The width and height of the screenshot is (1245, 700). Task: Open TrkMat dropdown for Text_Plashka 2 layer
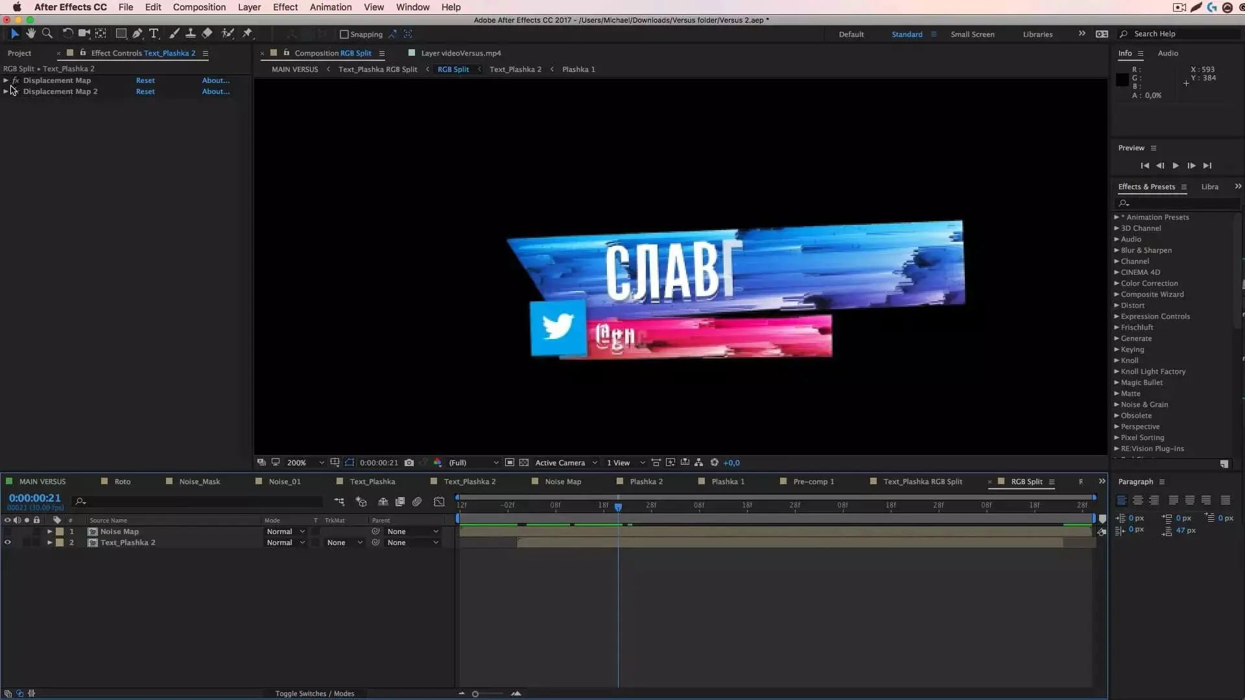point(344,542)
